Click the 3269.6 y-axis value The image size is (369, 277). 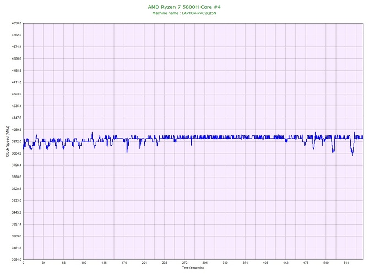17,236
